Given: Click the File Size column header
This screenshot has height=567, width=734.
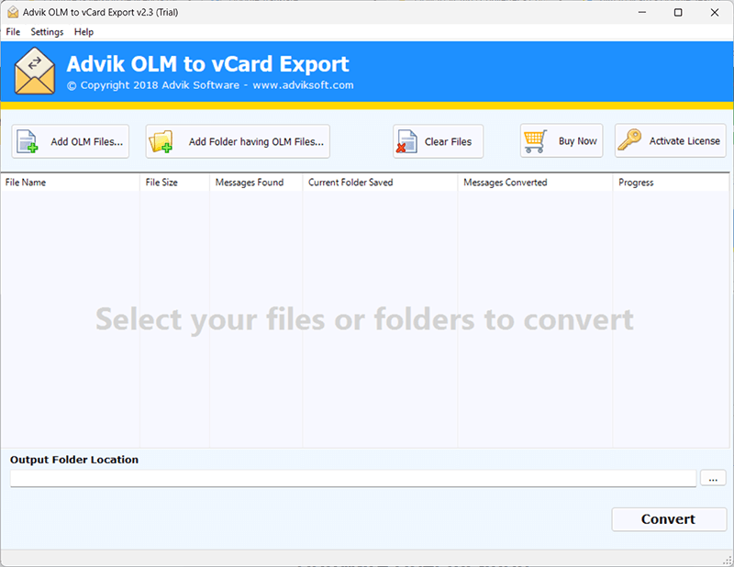Looking at the screenshot, I should [174, 183].
